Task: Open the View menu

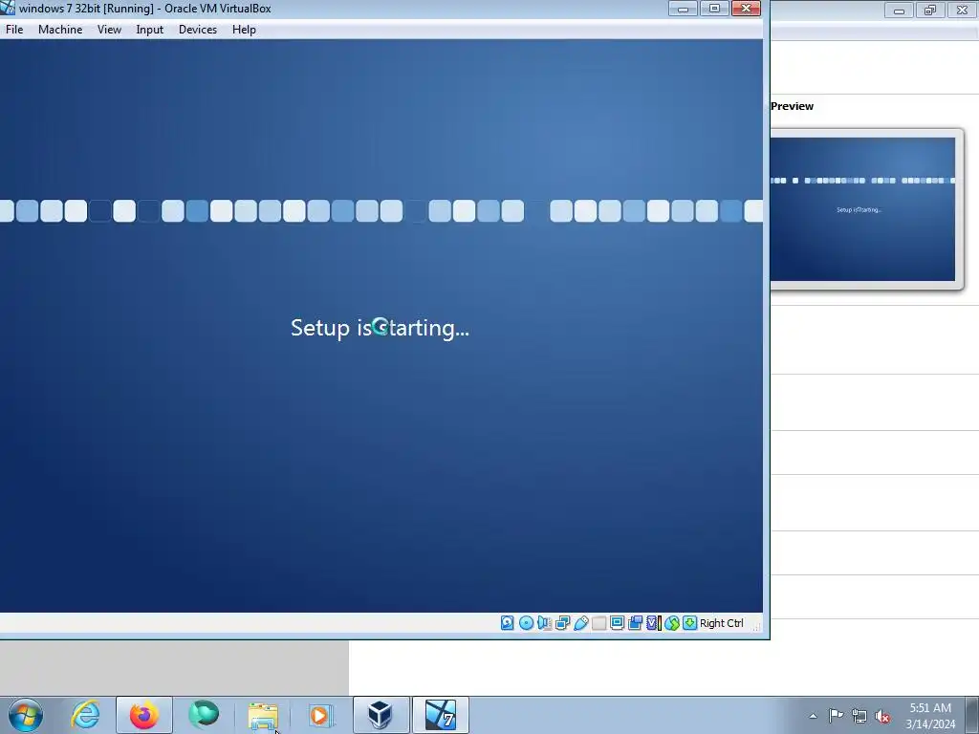Action: tap(109, 30)
